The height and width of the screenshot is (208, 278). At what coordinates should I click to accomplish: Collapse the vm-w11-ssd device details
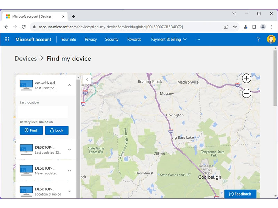69,85
